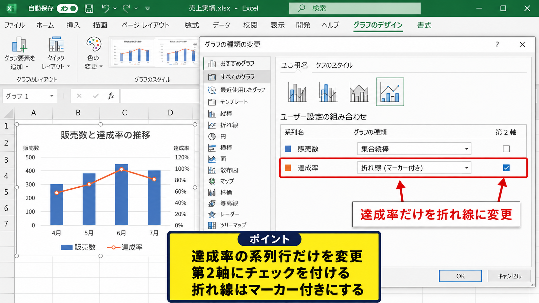Image resolution: width=539 pixels, height=303 pixels.
Task: Select the レーダー chart category
Action: (230, 214)
